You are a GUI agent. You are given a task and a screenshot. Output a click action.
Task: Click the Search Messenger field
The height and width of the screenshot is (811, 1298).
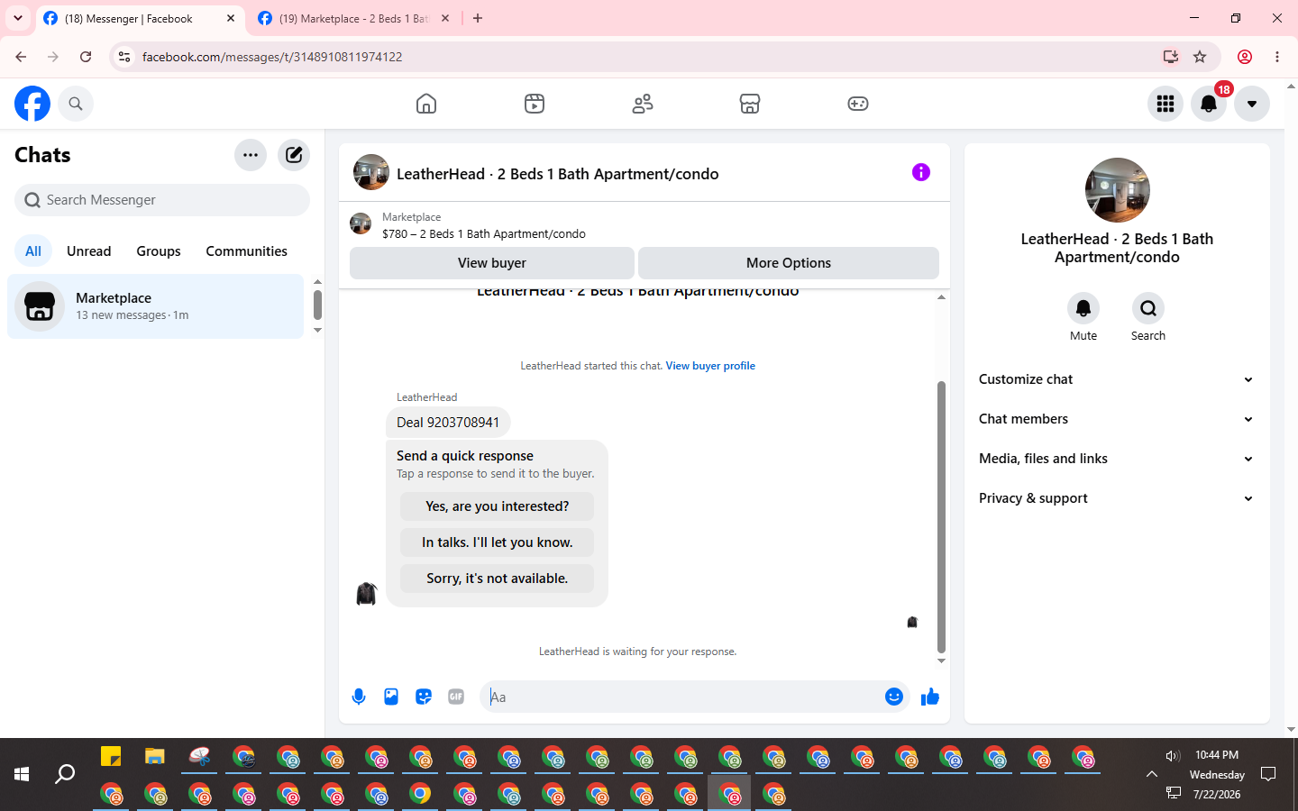pyautogui.click(x=162, y=200)
